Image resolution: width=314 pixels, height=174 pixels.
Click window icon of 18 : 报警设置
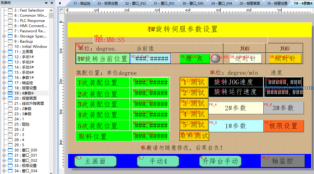coord(10,88)
